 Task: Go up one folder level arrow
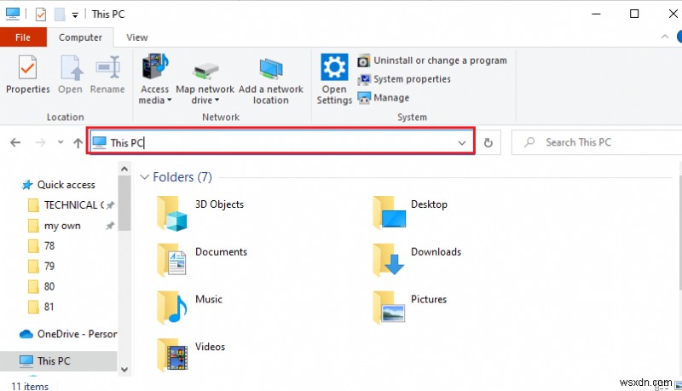(78, 142)
